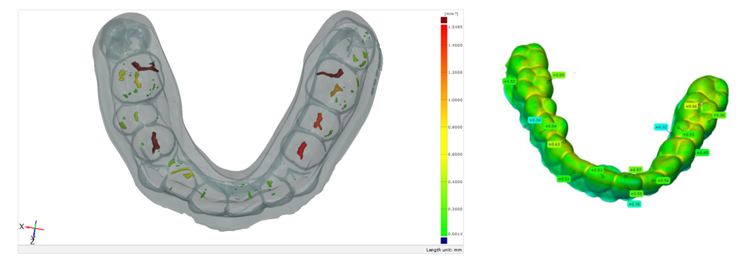Select the +0.56 deviation label

coord(719,115)
